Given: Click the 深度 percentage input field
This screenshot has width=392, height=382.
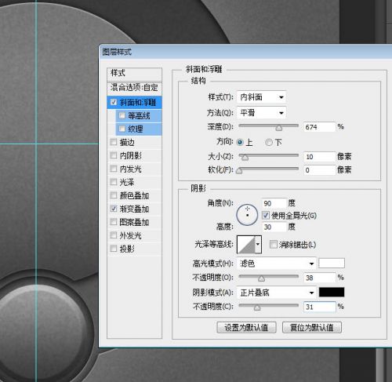Looking at the screenshot, I should [319, 127].
